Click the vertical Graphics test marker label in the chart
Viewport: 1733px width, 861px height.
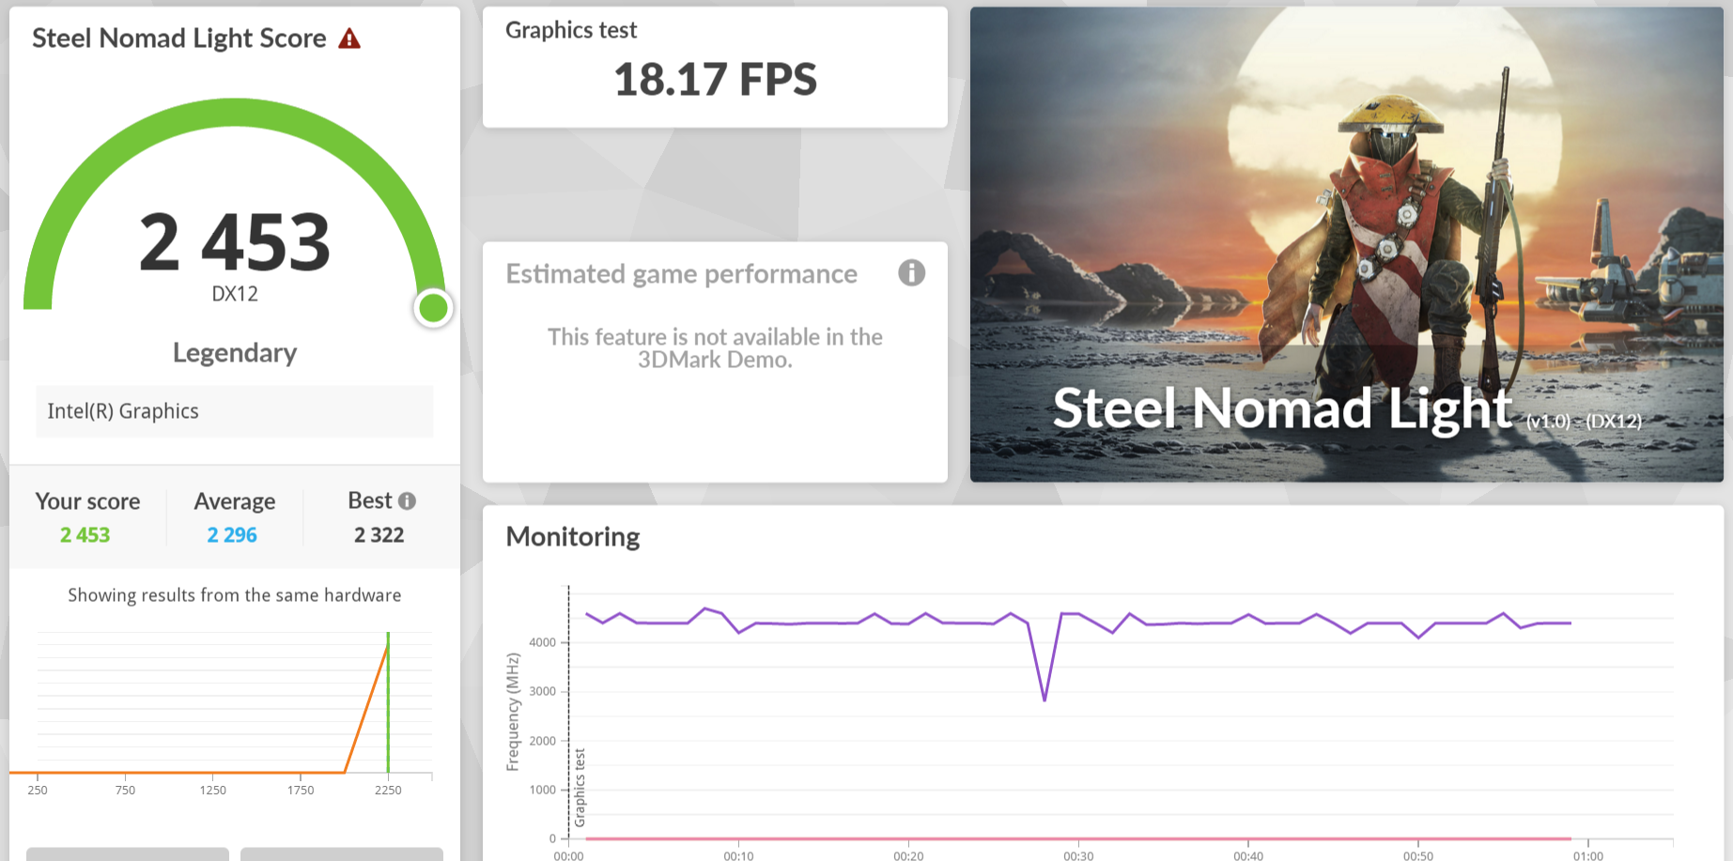tap(580, 788)
